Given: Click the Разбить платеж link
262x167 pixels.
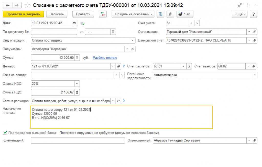Looking at the screenshot, I should click(x=105, y=58).
